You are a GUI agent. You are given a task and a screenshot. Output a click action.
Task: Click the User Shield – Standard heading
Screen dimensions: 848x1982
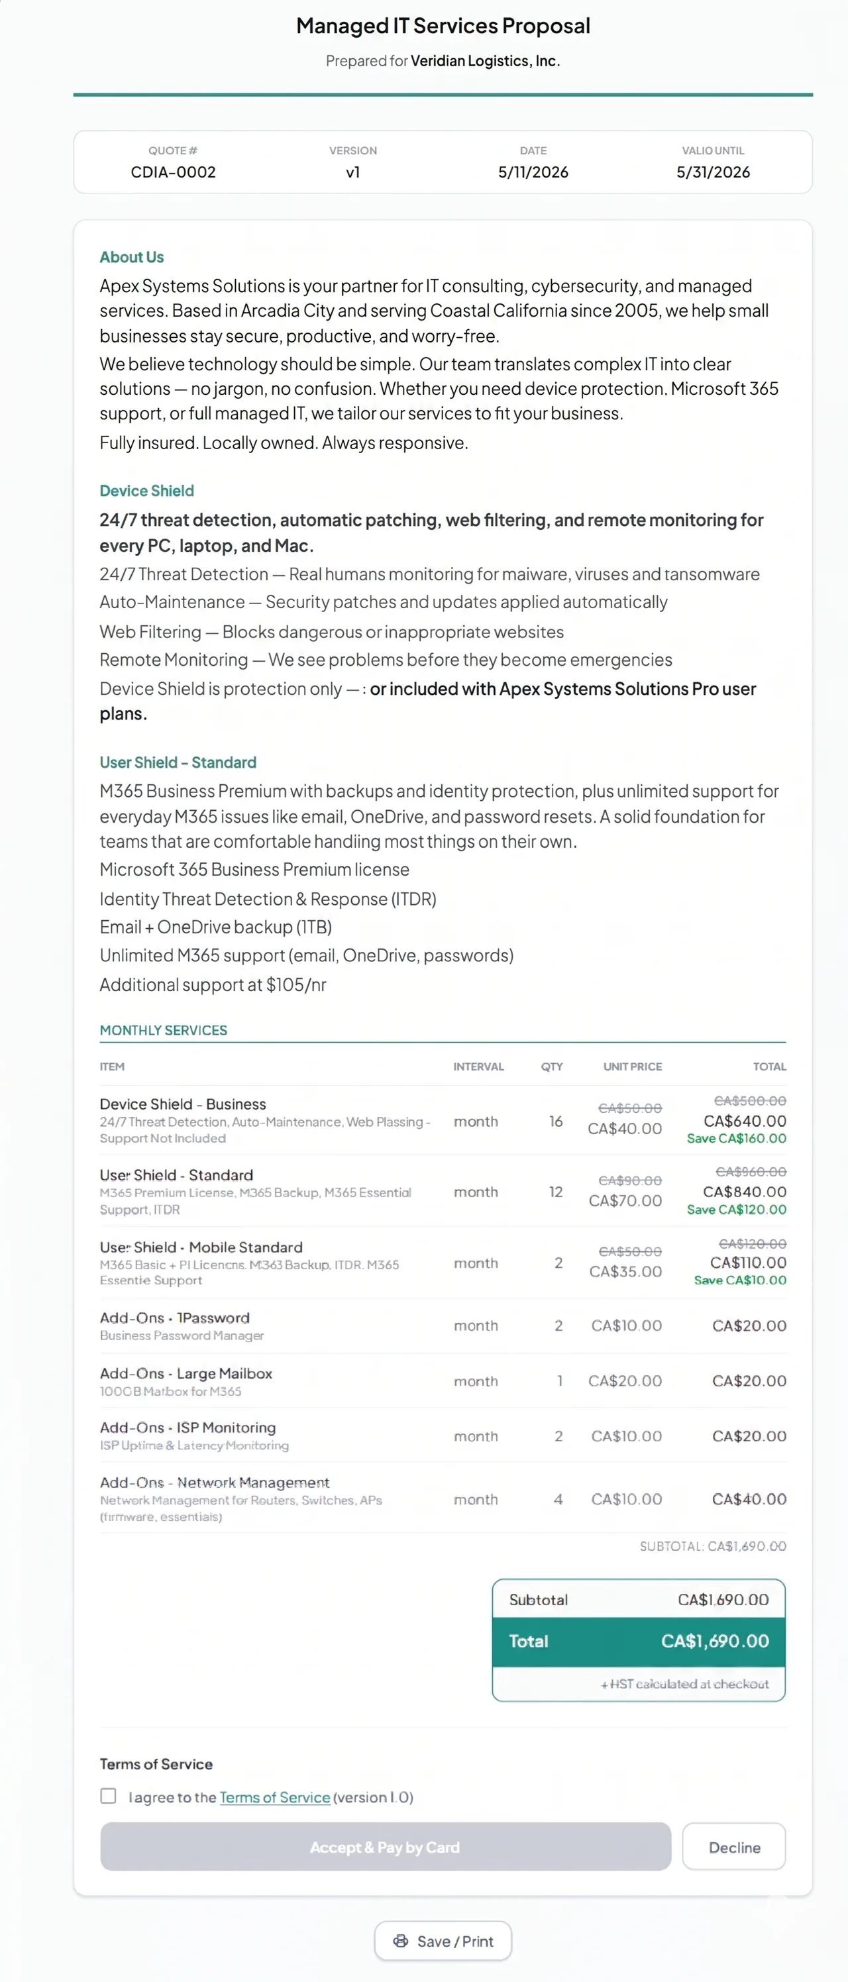click(178, 762)
